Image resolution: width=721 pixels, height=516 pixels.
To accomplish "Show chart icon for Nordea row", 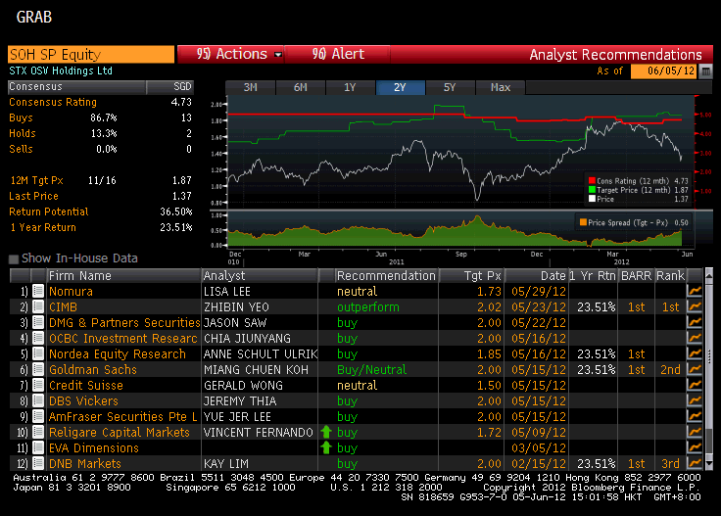I will tap(695, 353).
